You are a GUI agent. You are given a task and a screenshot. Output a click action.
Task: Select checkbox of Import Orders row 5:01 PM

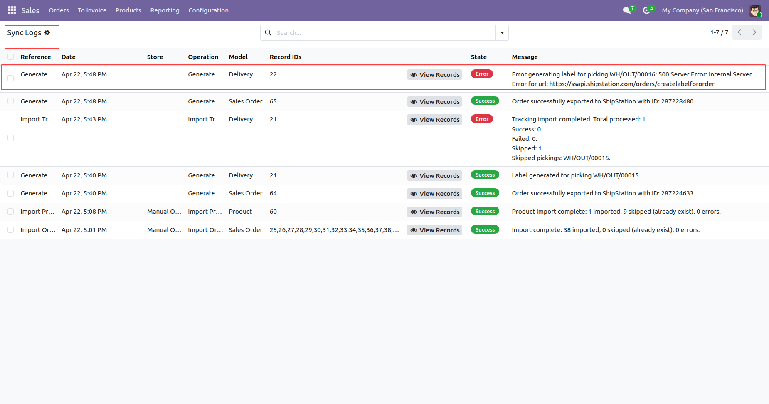coord(11,230)
